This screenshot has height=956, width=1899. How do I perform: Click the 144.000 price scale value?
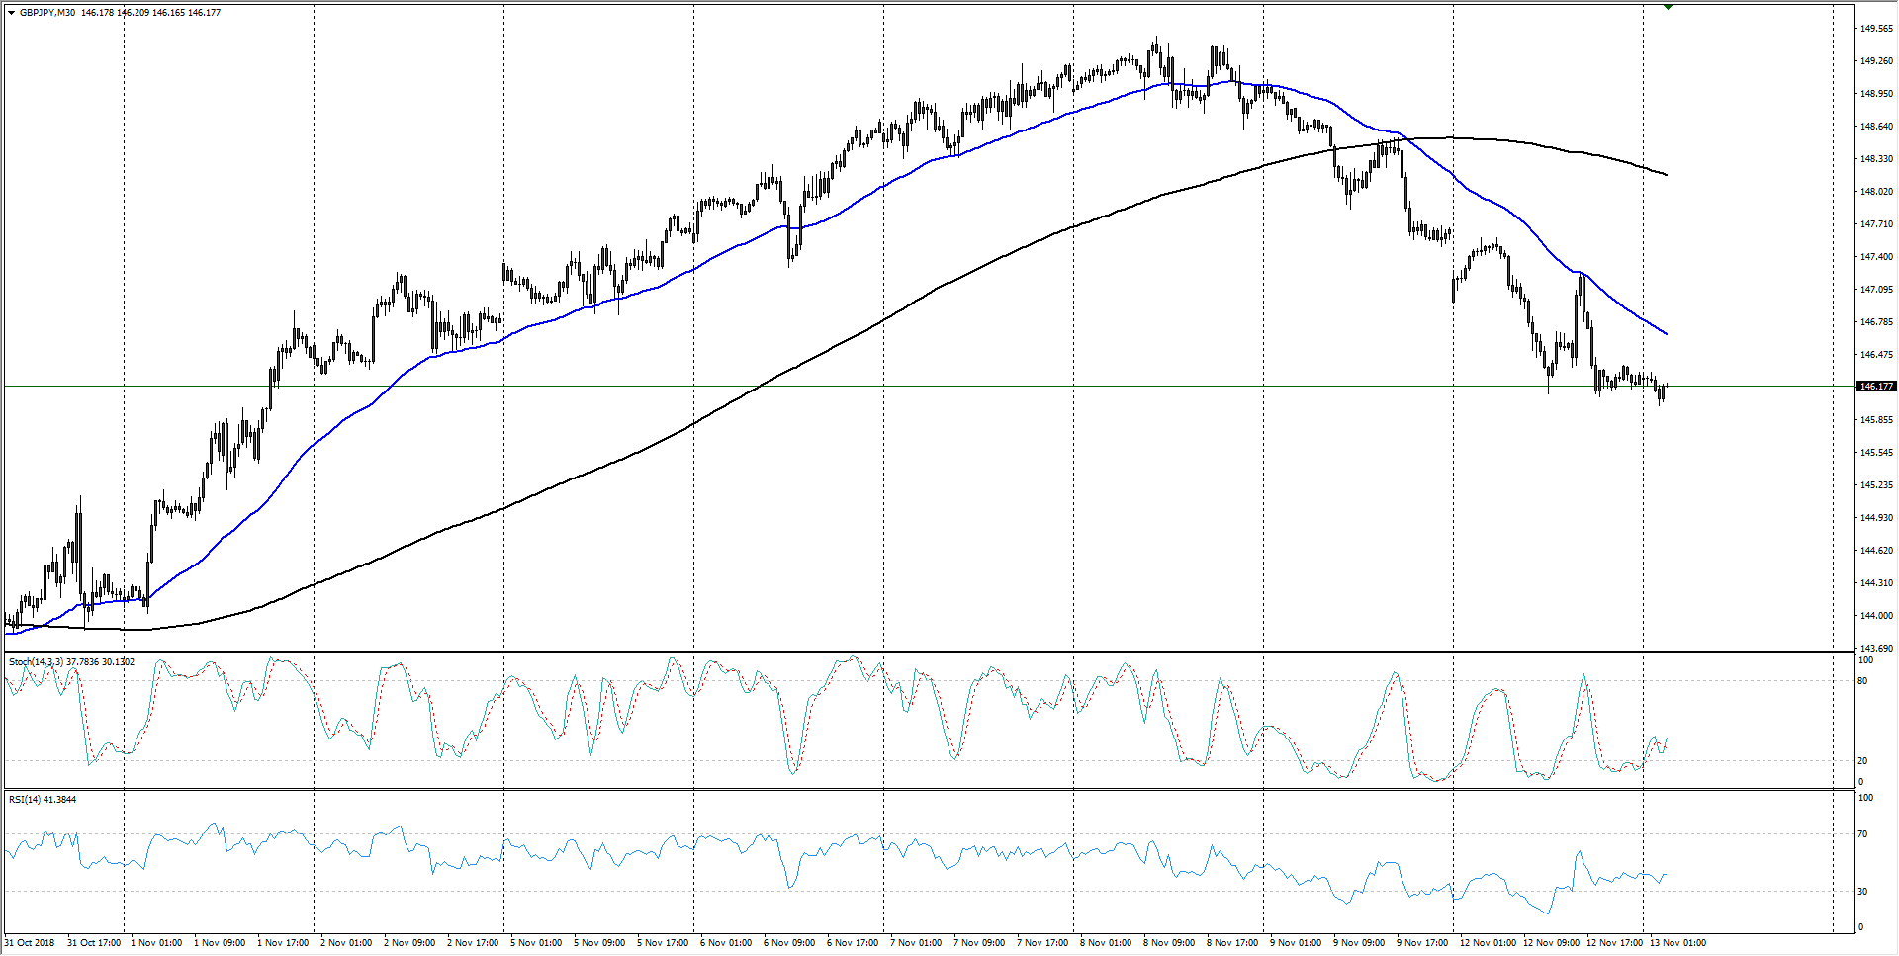click(1876, 616)
